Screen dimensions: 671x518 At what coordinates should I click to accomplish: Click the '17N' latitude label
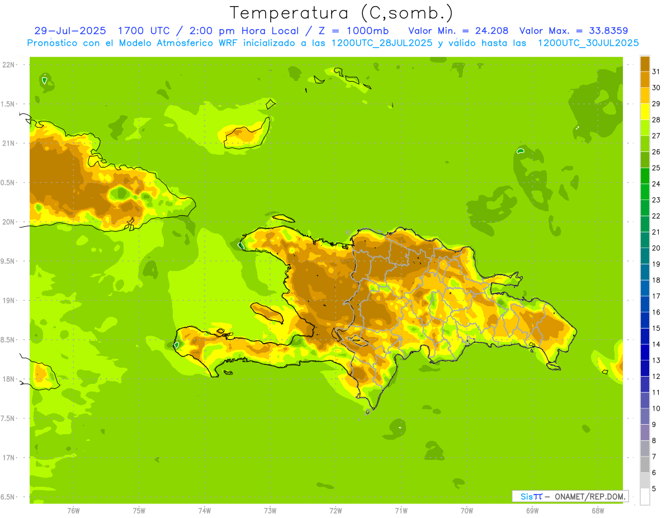(x=8, y=458)
